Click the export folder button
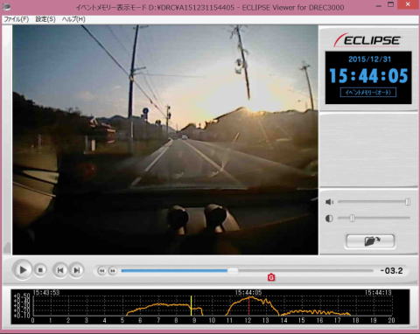Image resolution: width=420 pixels, height=334 pixels. (x=370, y=241)
